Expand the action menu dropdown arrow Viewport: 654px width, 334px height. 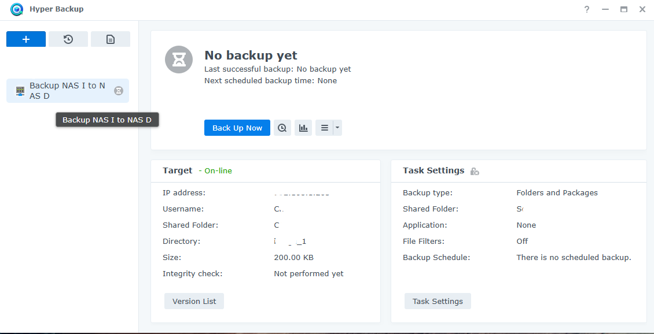tap(337, 128)
